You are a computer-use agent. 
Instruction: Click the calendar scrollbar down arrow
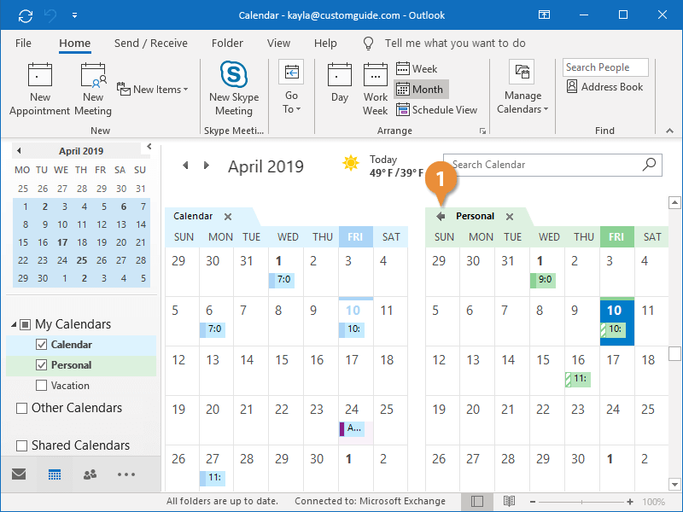click(674, 484)
